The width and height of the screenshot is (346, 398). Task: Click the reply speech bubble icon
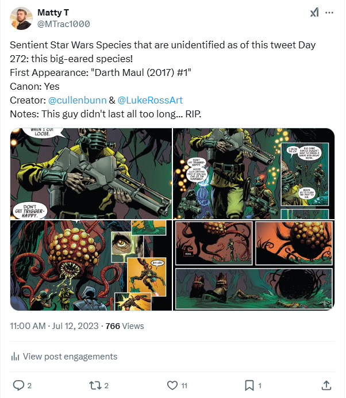pyautogui.click(x=18, y=385)
